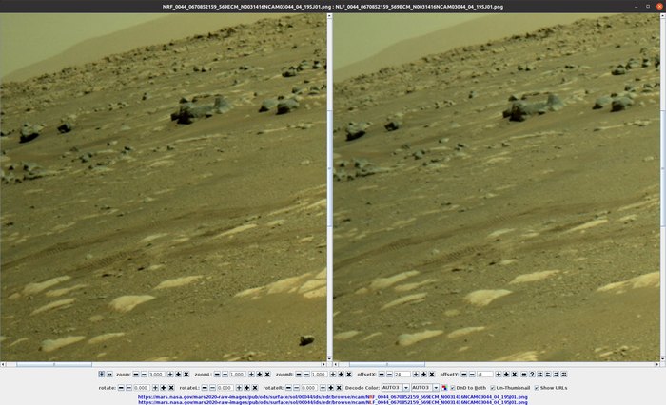Click the highlighted icon left of the zoom label
Viewport: 666px width, 405px height.
coord(102,375)
